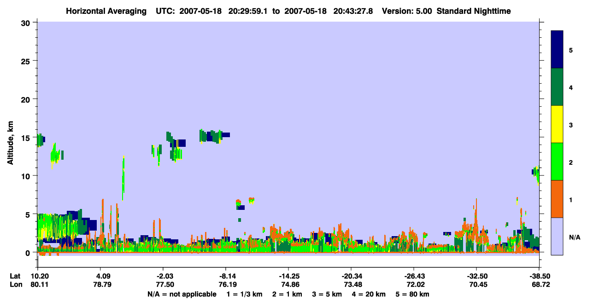This screenshot has height=307, width=599.
Task: Click legend text 'N/A = not applicable'
Action: pos(182,294)
